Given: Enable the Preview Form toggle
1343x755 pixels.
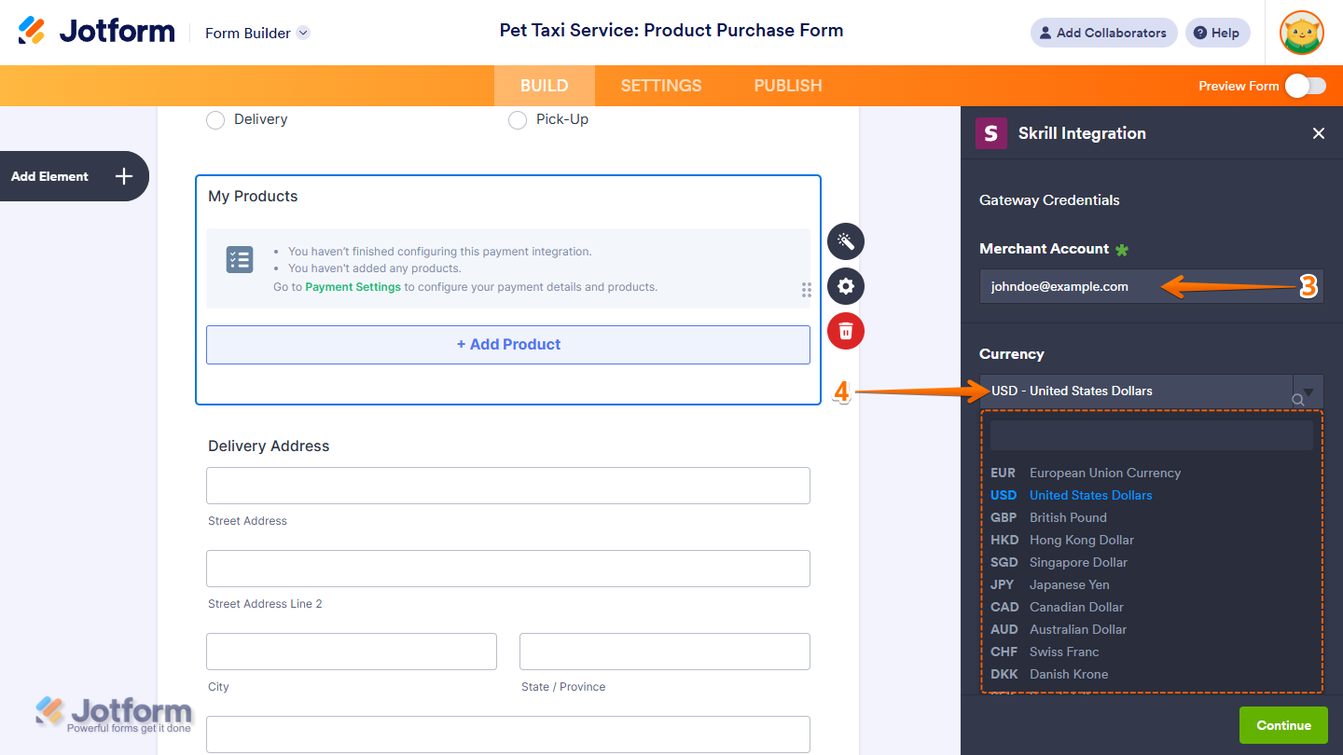Looking at the screenshot, I should click(1306, 85).
